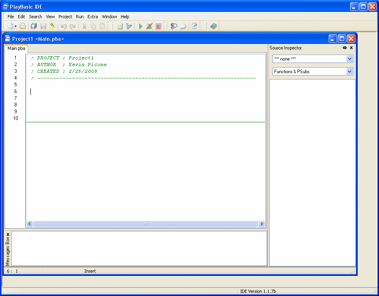Viewport: 379px width, 296px height.
Task: Click the Insert mode indicator in status bar
Action: (90, 271)
